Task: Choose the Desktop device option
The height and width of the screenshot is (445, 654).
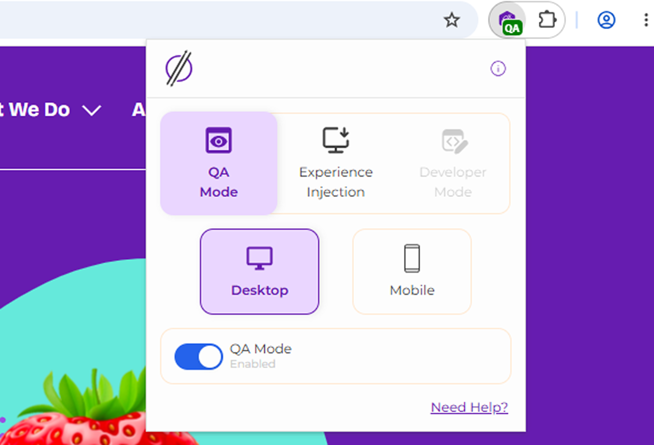Action: 259,271
